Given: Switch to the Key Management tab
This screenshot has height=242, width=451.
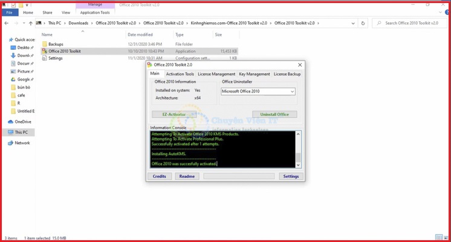Looking at the screenshot, I should tap(254, 74).
